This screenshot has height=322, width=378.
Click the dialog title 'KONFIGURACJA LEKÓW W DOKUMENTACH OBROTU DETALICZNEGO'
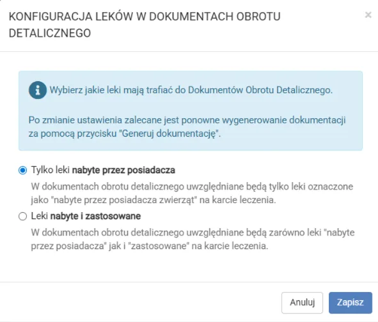[145, 25]
